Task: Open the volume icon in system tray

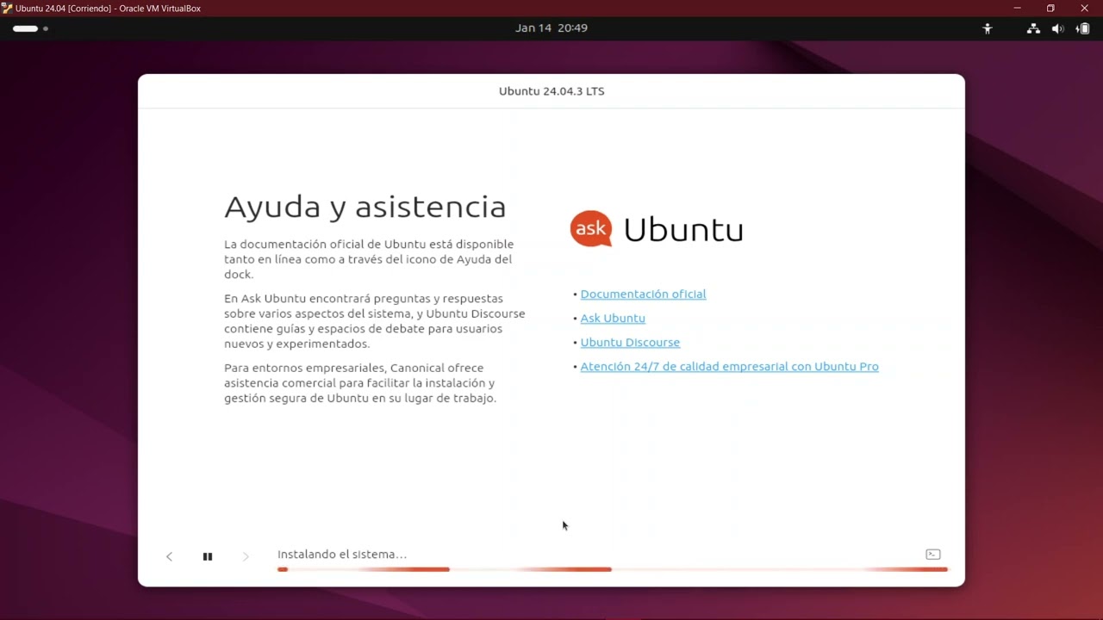Action: pyautogui.click(x=1058, y=28)
